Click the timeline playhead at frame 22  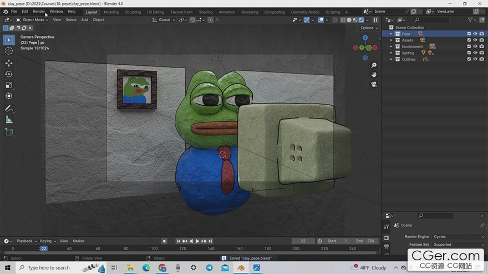pyautogui.click(x=44, y=249)
